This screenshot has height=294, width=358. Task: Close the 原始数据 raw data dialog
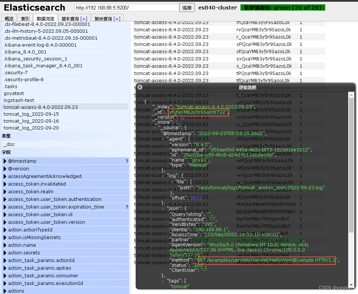point(140,87)
